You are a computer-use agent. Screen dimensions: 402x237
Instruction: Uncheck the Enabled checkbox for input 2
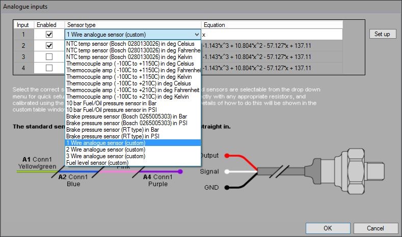(x=49, y=46)
